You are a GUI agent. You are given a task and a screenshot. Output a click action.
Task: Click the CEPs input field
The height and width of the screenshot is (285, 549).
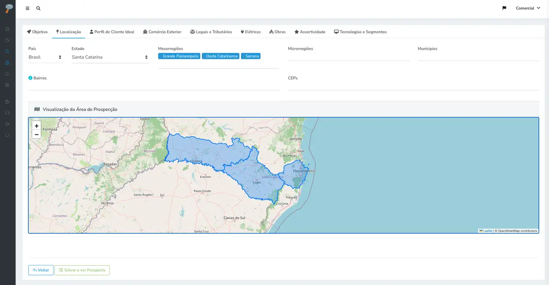tap(414, 86)
